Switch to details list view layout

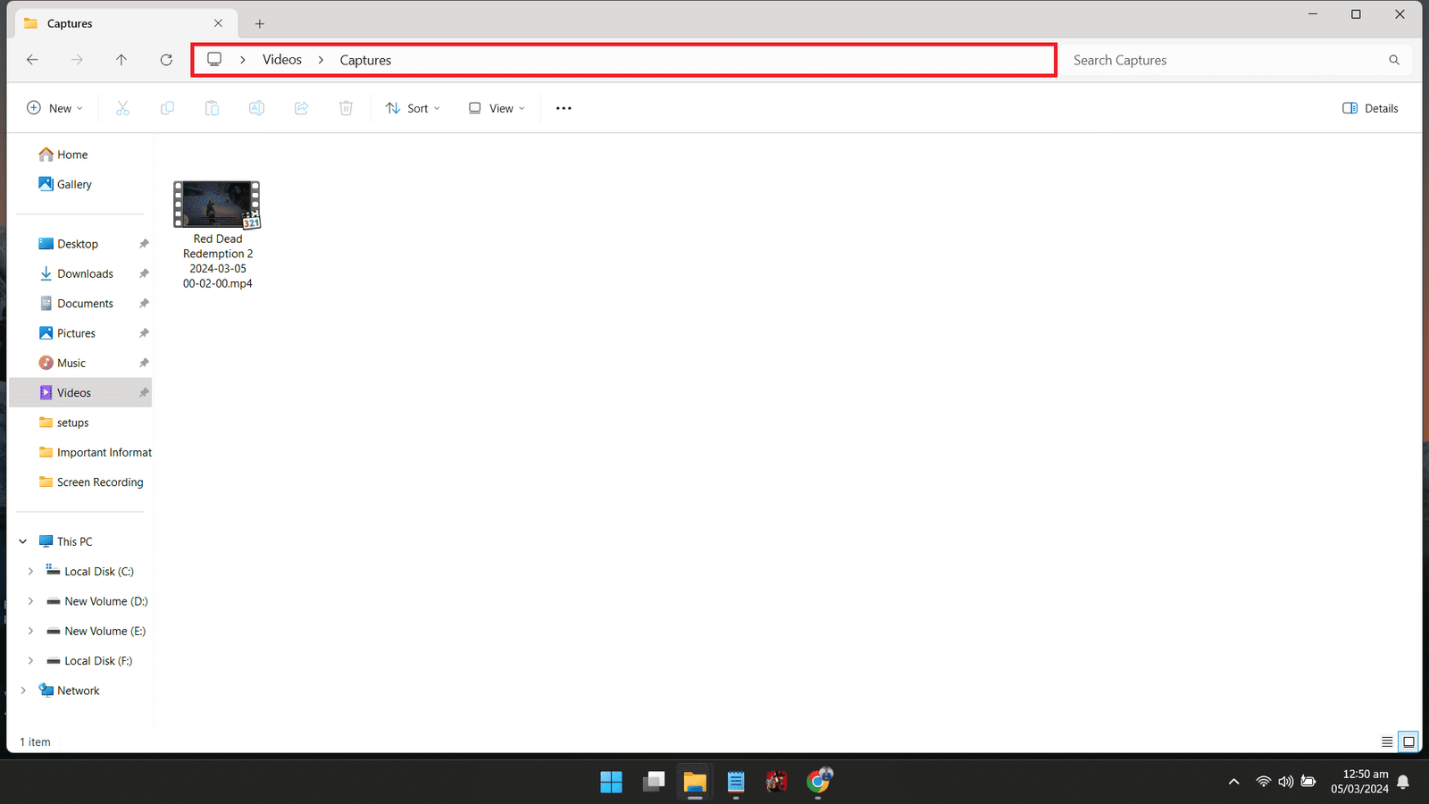(x=1387, y=741)
